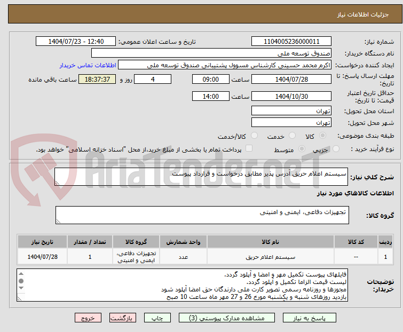Click the remaining days field showing 4
Viewport: 403px width, 332px height.
point(153,79)
